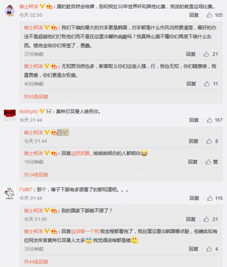Open the MyMighty username profile link

click(x=29, y=112)
